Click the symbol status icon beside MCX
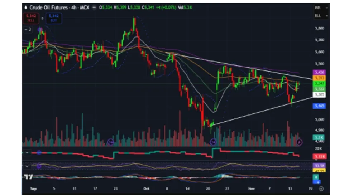Image resolution: width=349 pixels, height=196 pixels. click(x=94, y=8)
